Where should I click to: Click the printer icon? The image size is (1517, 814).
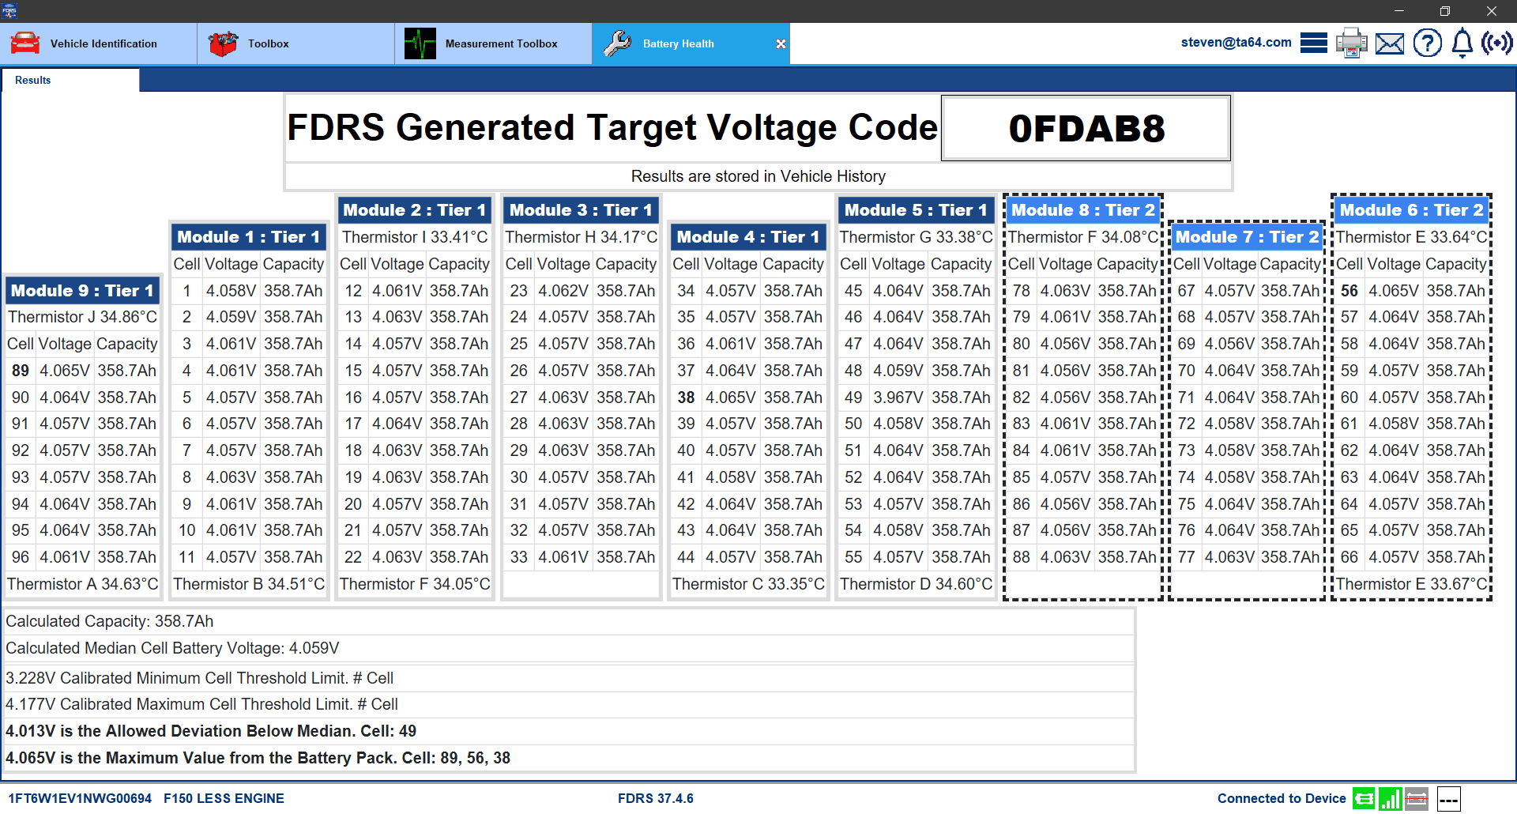tap(1351, 43)
